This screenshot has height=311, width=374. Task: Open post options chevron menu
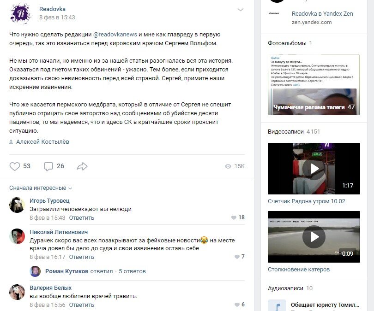(x=241, y=10)
